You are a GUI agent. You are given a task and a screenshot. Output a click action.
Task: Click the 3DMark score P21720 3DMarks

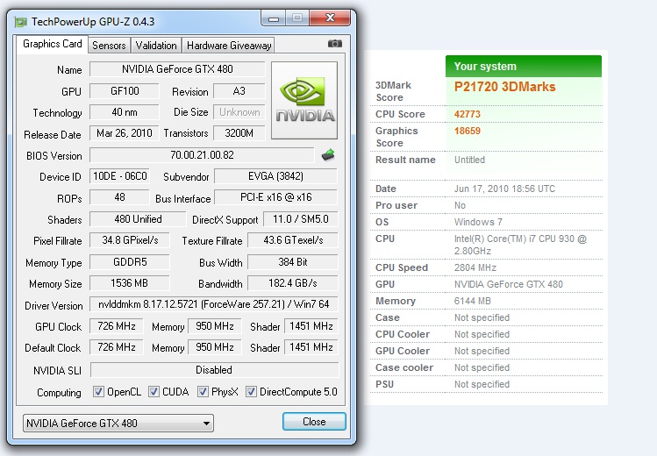tap(504, 87)
